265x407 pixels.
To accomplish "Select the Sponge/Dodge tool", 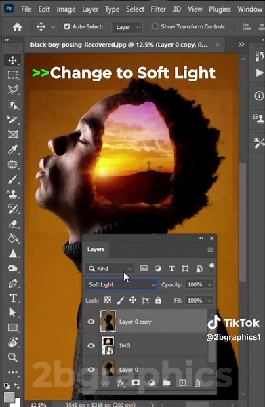I will click(12, 268).
